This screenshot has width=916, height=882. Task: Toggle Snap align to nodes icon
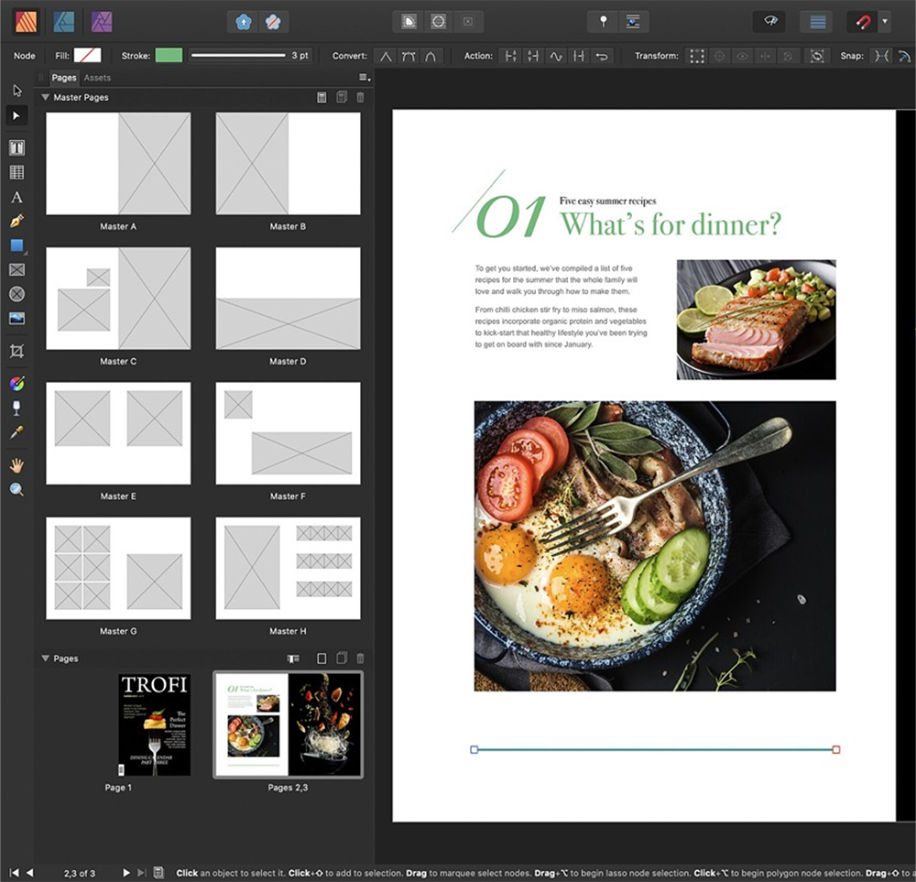coord(881,56)
